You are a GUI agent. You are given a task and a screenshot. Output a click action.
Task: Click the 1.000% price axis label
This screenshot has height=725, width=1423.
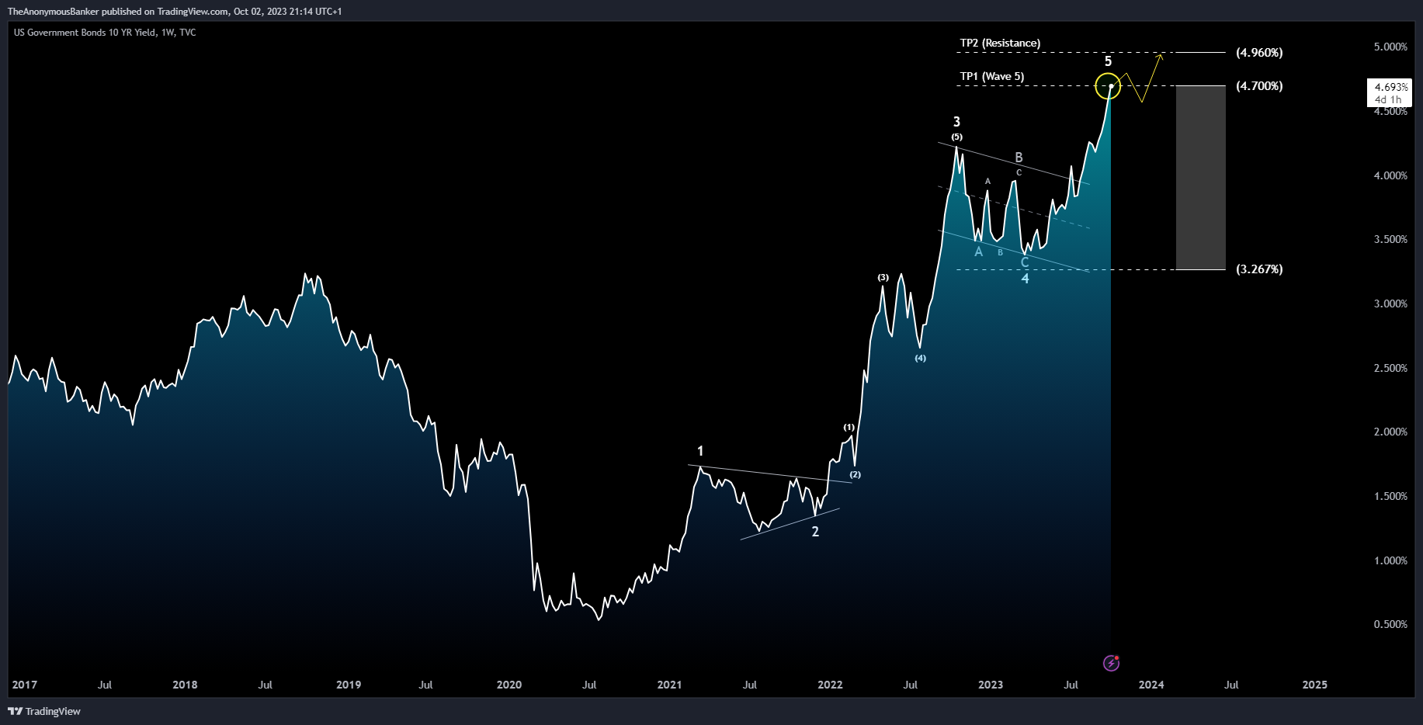pyautogui.click(x=1390, y=561)
